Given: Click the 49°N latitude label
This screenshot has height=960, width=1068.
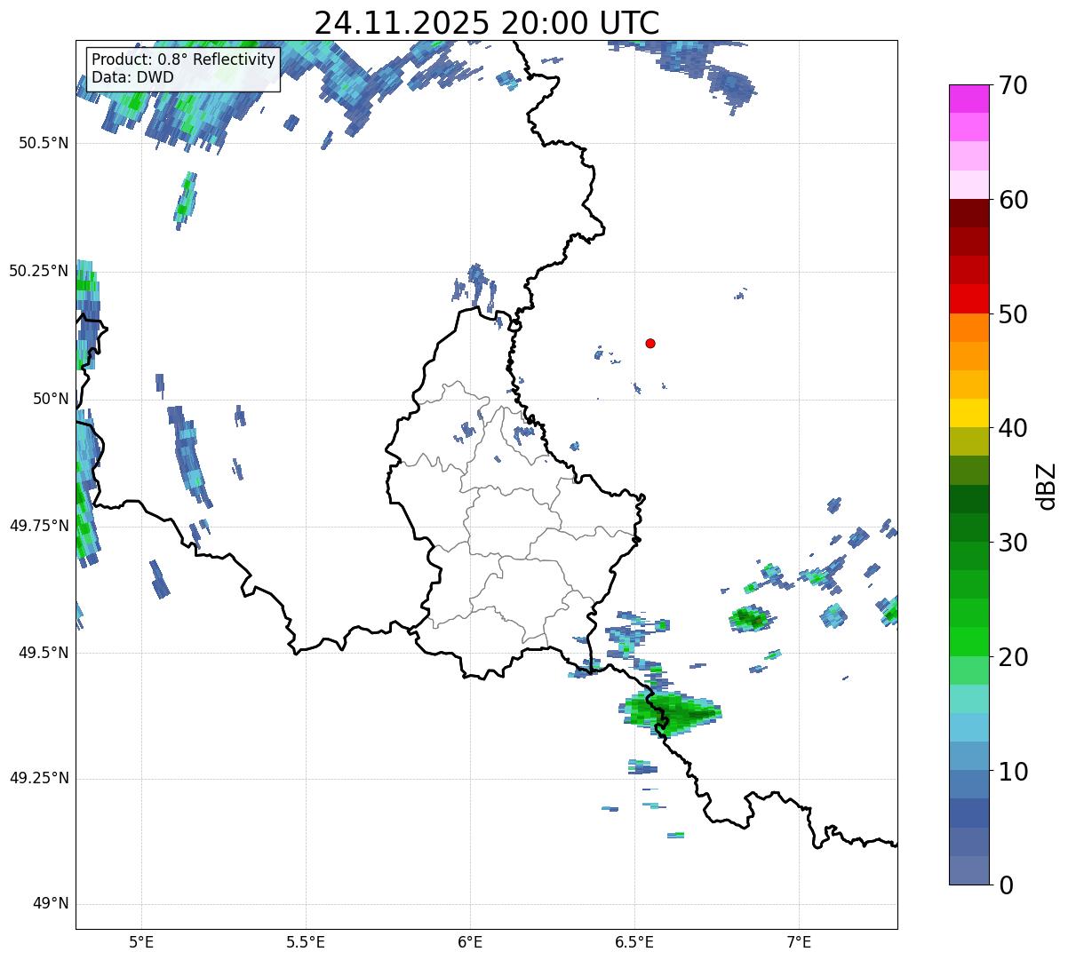Looking at the screenshot, I should tap(51, 904).
